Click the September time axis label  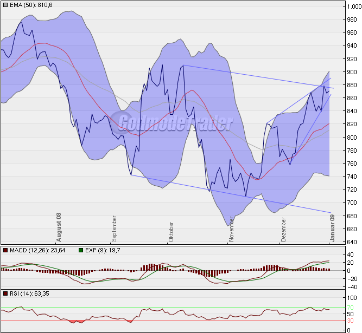(114, 228)
